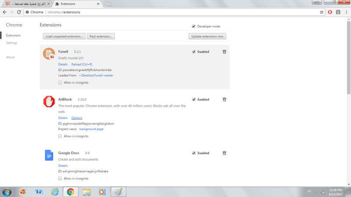Reload the page with the refresh icon
The width and height of the screenshot is (351, 197).
(19, 12)
